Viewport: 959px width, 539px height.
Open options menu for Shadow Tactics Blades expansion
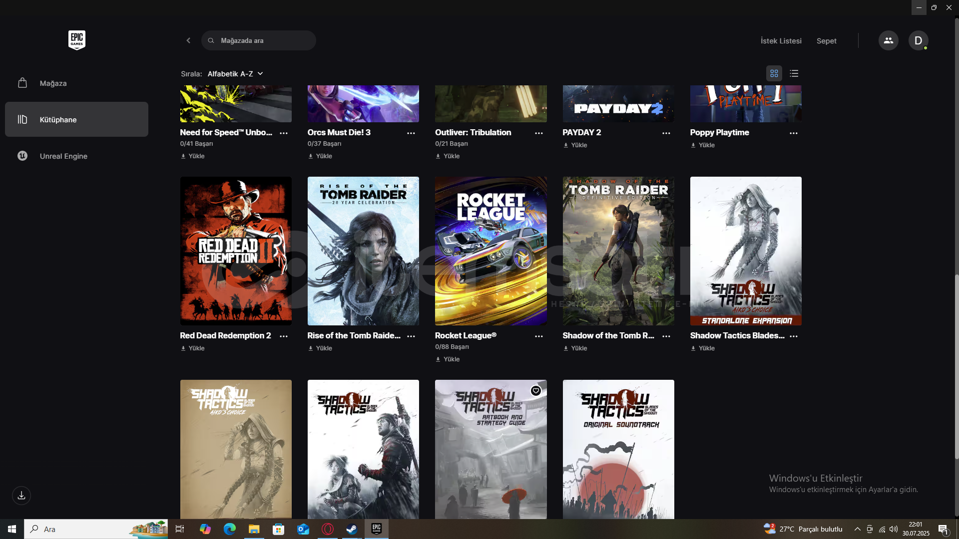(794, 336)
